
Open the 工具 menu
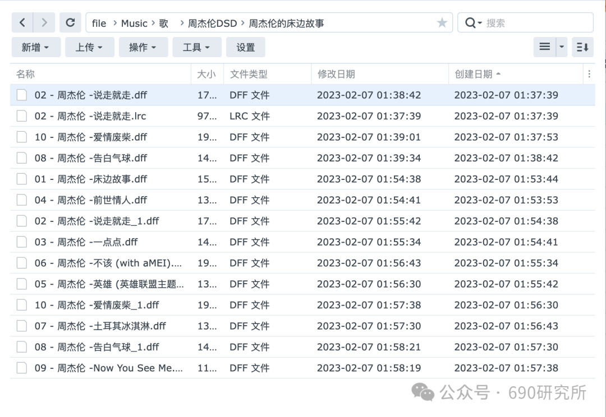click(x=197, y=47)
